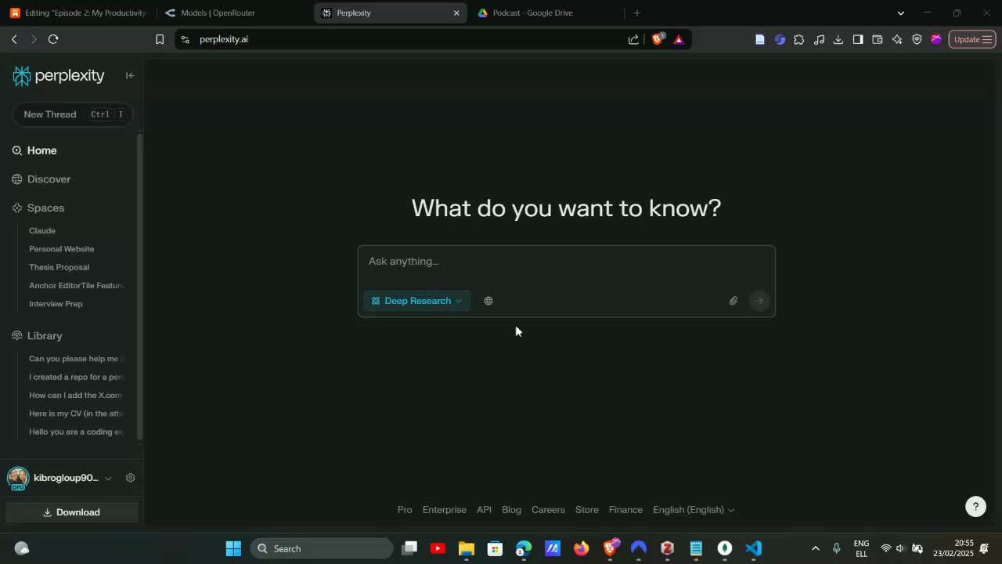Viewport: 1002px width, 564px height.
Task: Open the tab search dropdown arrow
Action: click(x=900, y=13)
